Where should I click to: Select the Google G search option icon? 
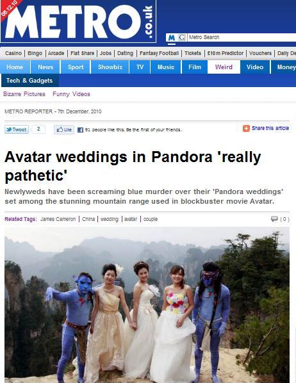tap(181, 38)
